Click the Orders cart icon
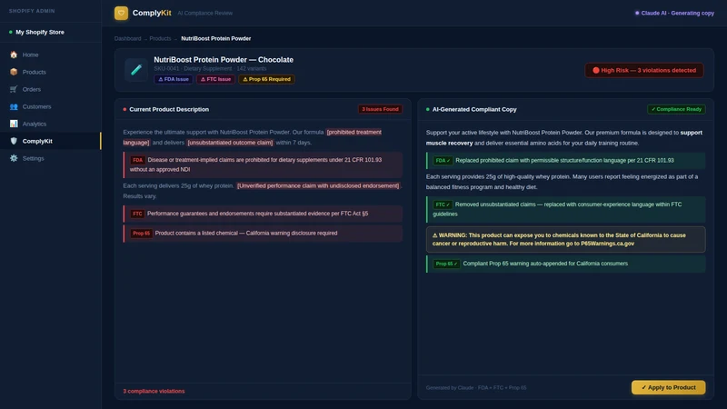The height and width of the screenshot is (409, 727). [14, 89]
